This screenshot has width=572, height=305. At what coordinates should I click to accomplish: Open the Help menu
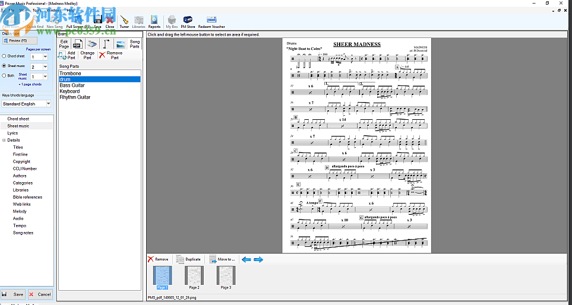(x=71, y=10)
